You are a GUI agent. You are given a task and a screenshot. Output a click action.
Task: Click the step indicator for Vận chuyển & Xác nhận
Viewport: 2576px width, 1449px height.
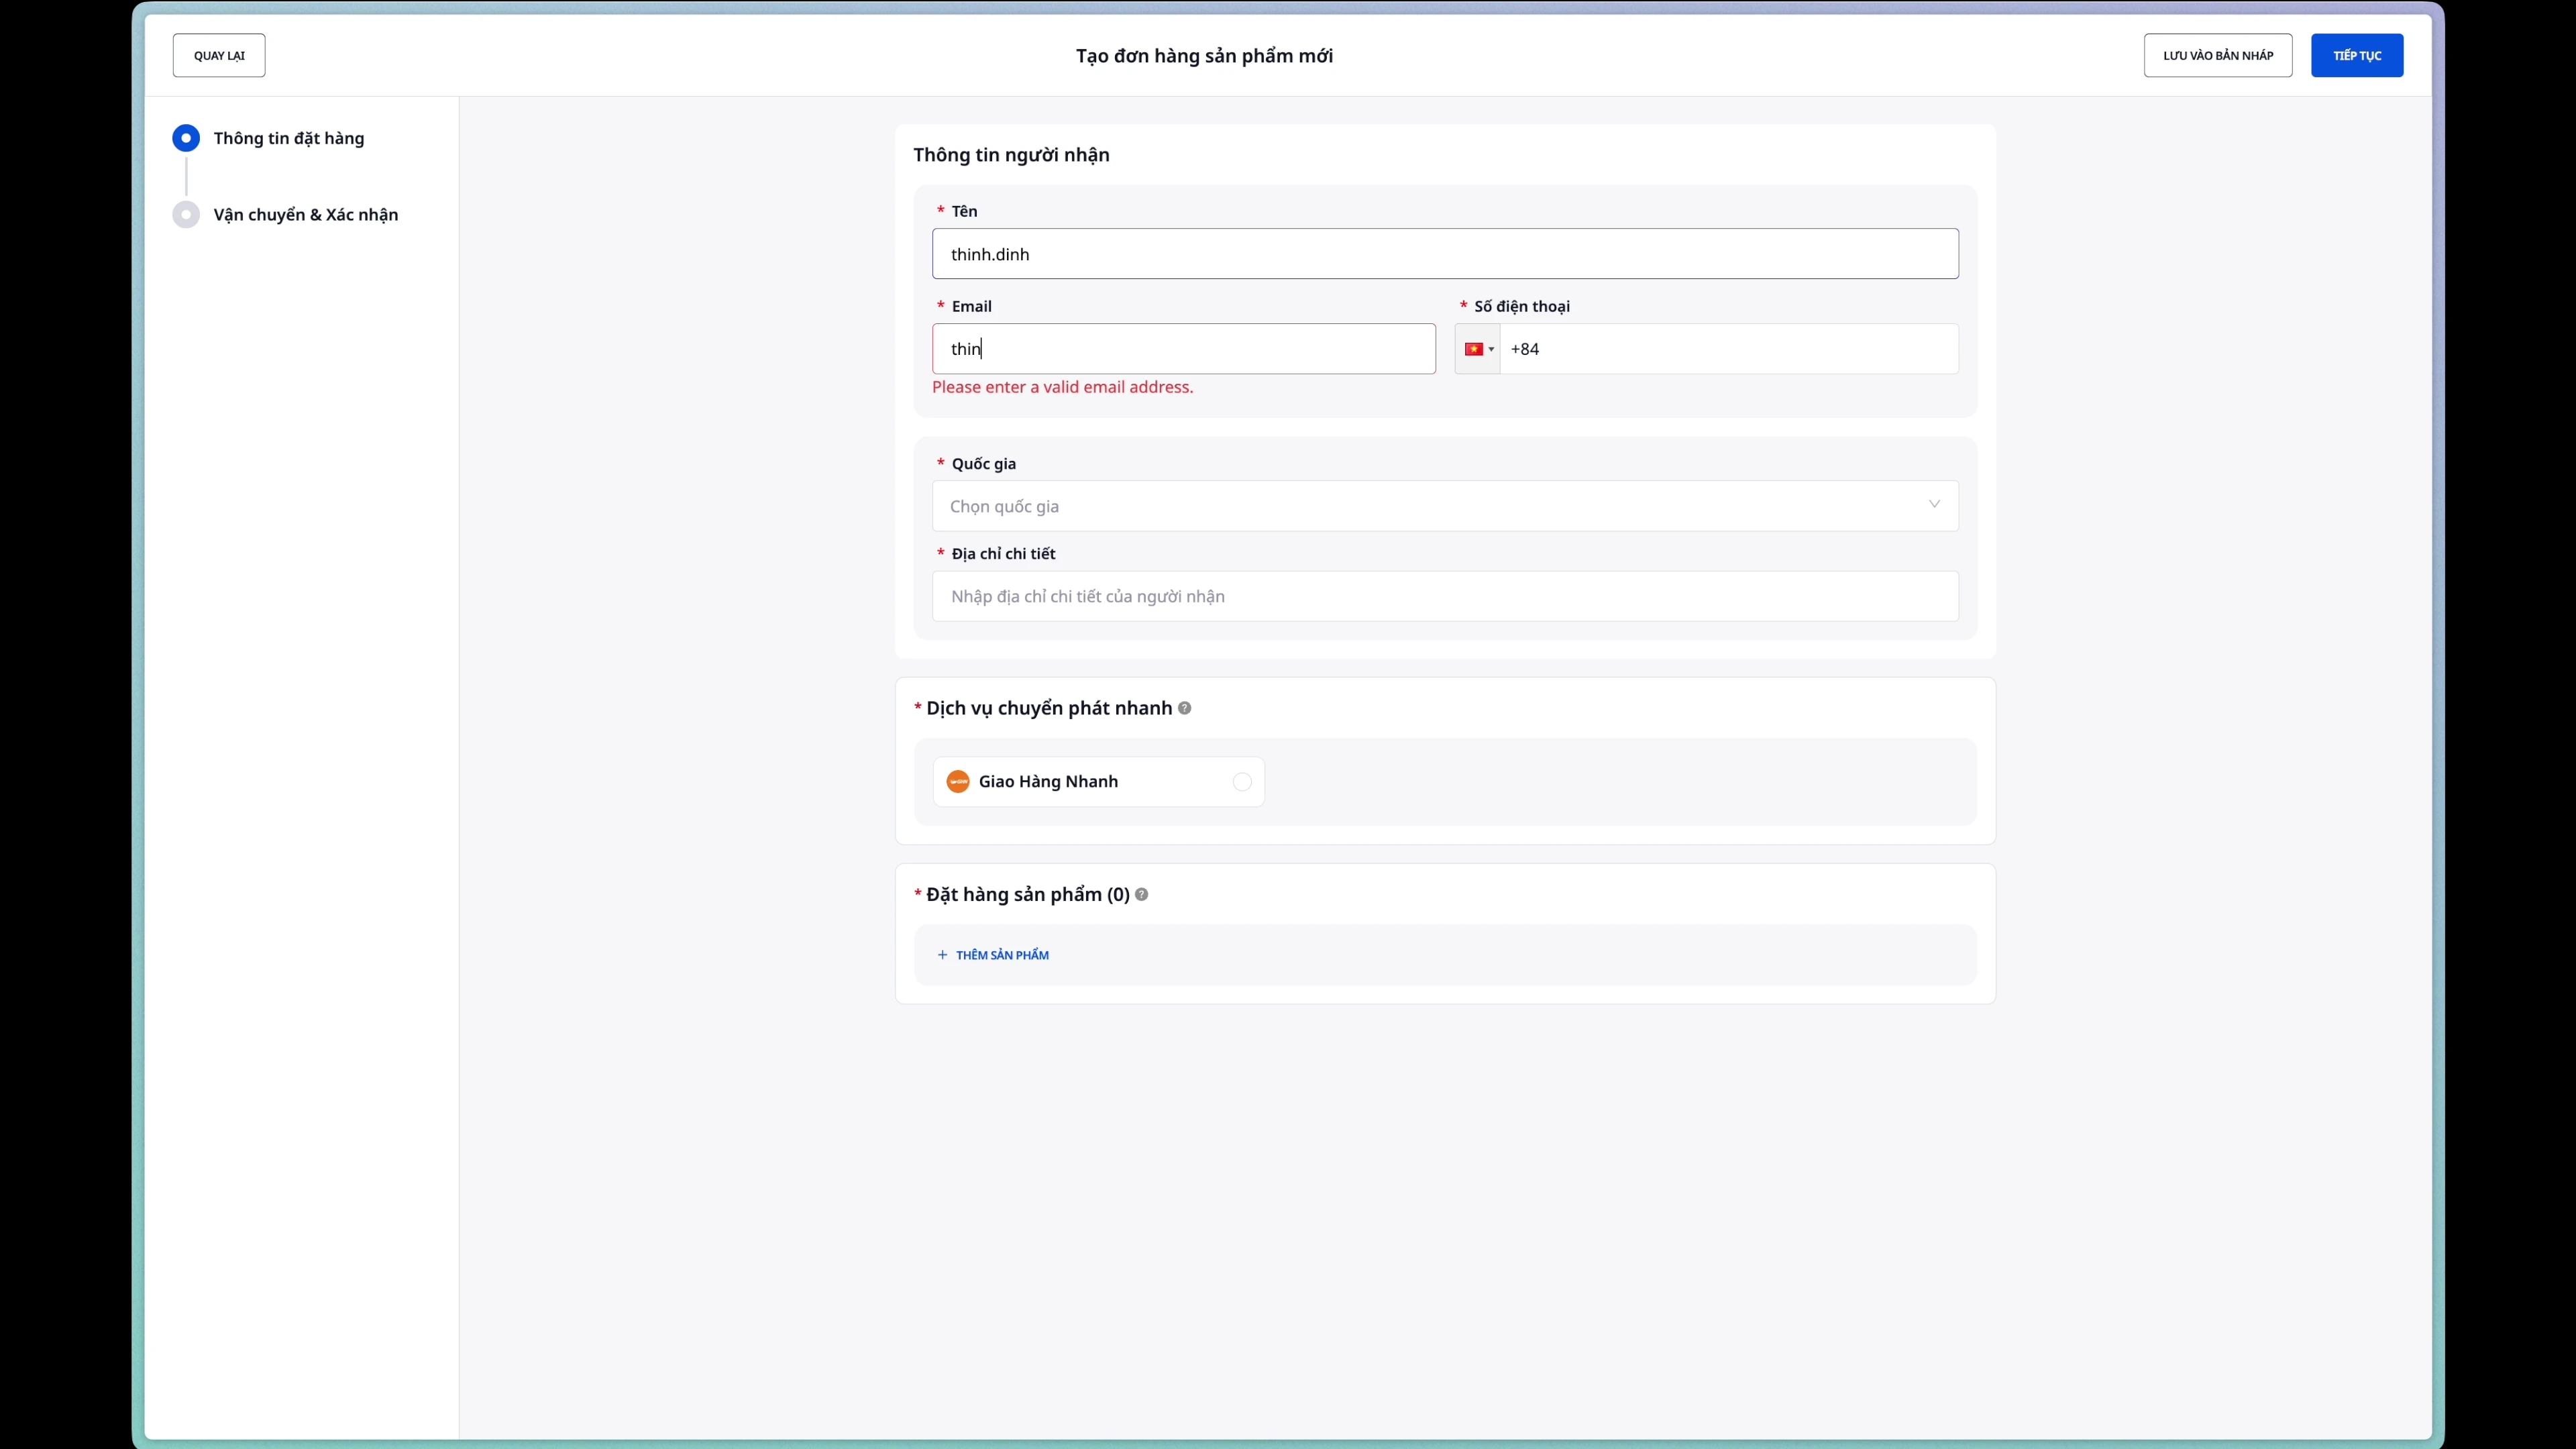coord(186,214)
